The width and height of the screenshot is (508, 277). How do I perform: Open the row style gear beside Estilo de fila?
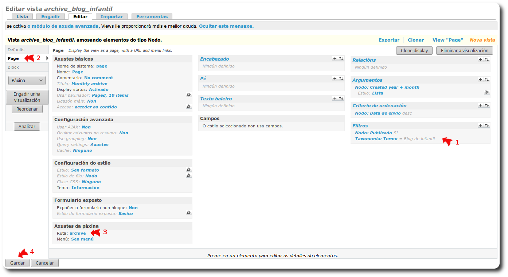pos(189,176)
